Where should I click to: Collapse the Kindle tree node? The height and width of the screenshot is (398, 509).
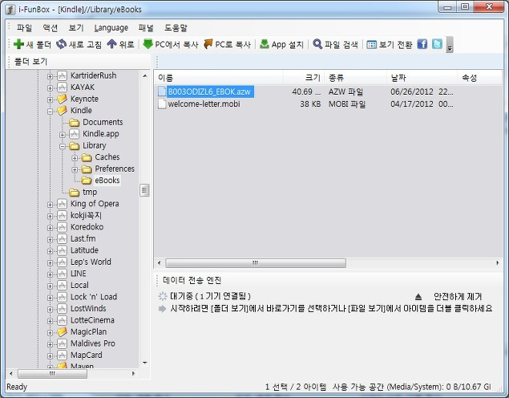(50, 112)
